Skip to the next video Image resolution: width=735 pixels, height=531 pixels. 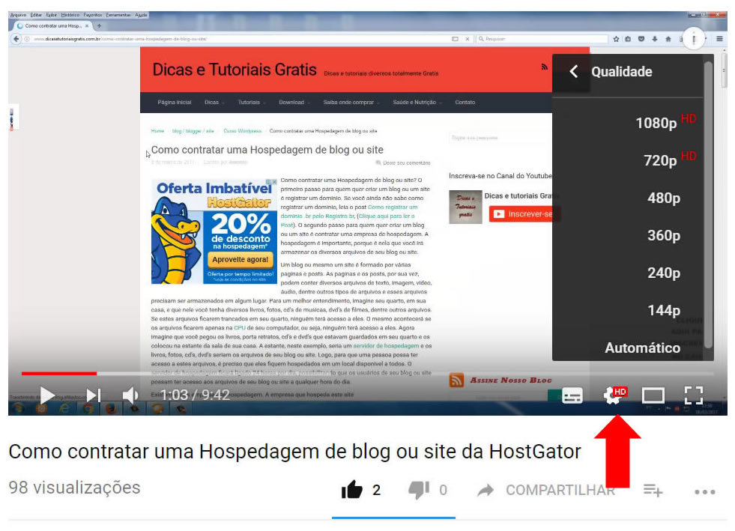click(94, 395)
